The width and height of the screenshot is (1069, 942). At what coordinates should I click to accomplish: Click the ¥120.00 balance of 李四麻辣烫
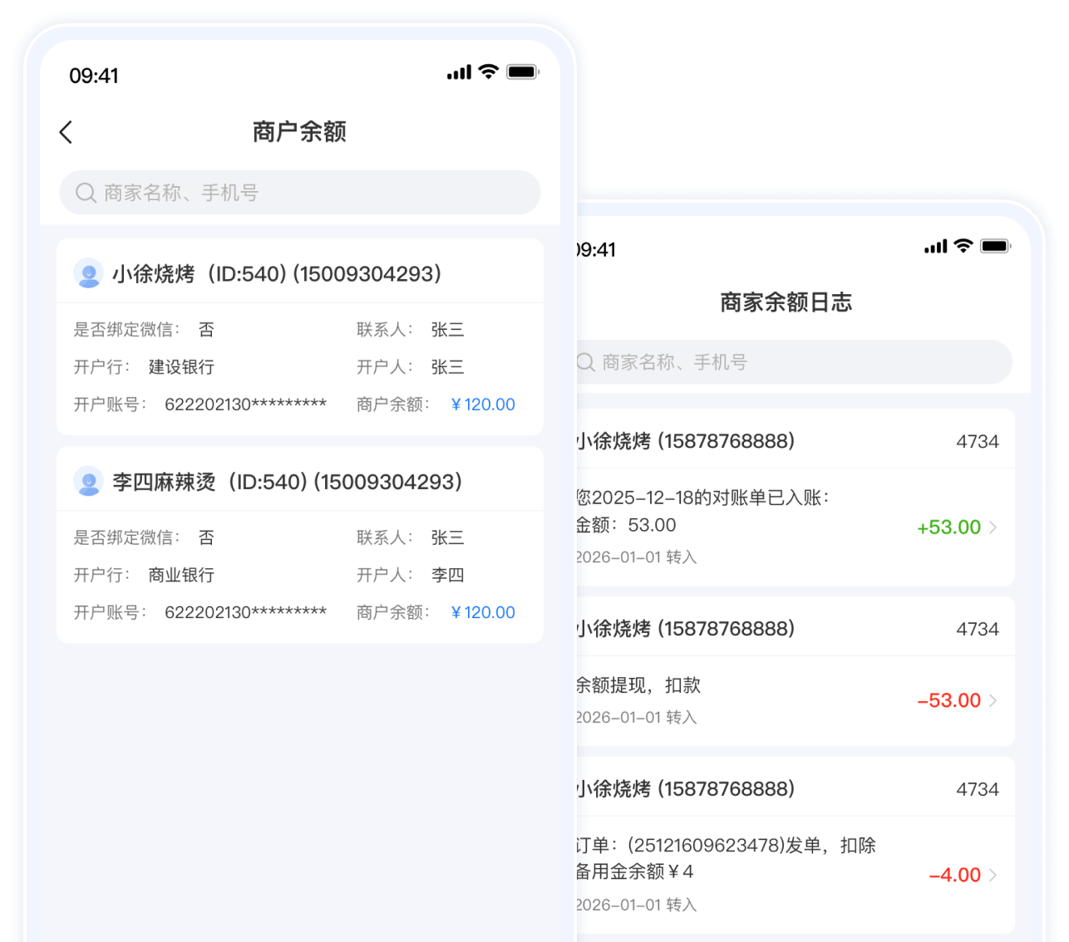[482, 612]
